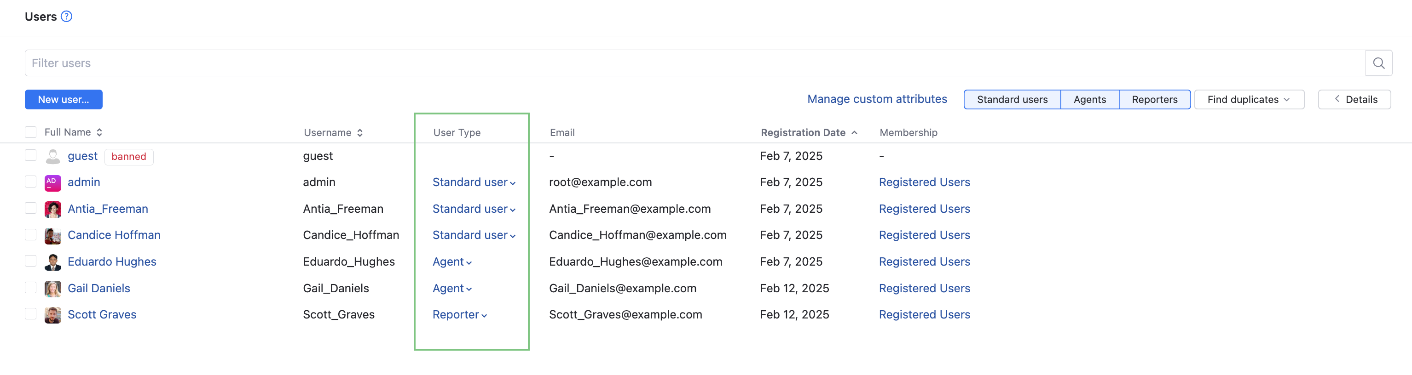Check the box next to Candice Hoffman
This screenshot has height=375, width=1412.
click(31, 235)
